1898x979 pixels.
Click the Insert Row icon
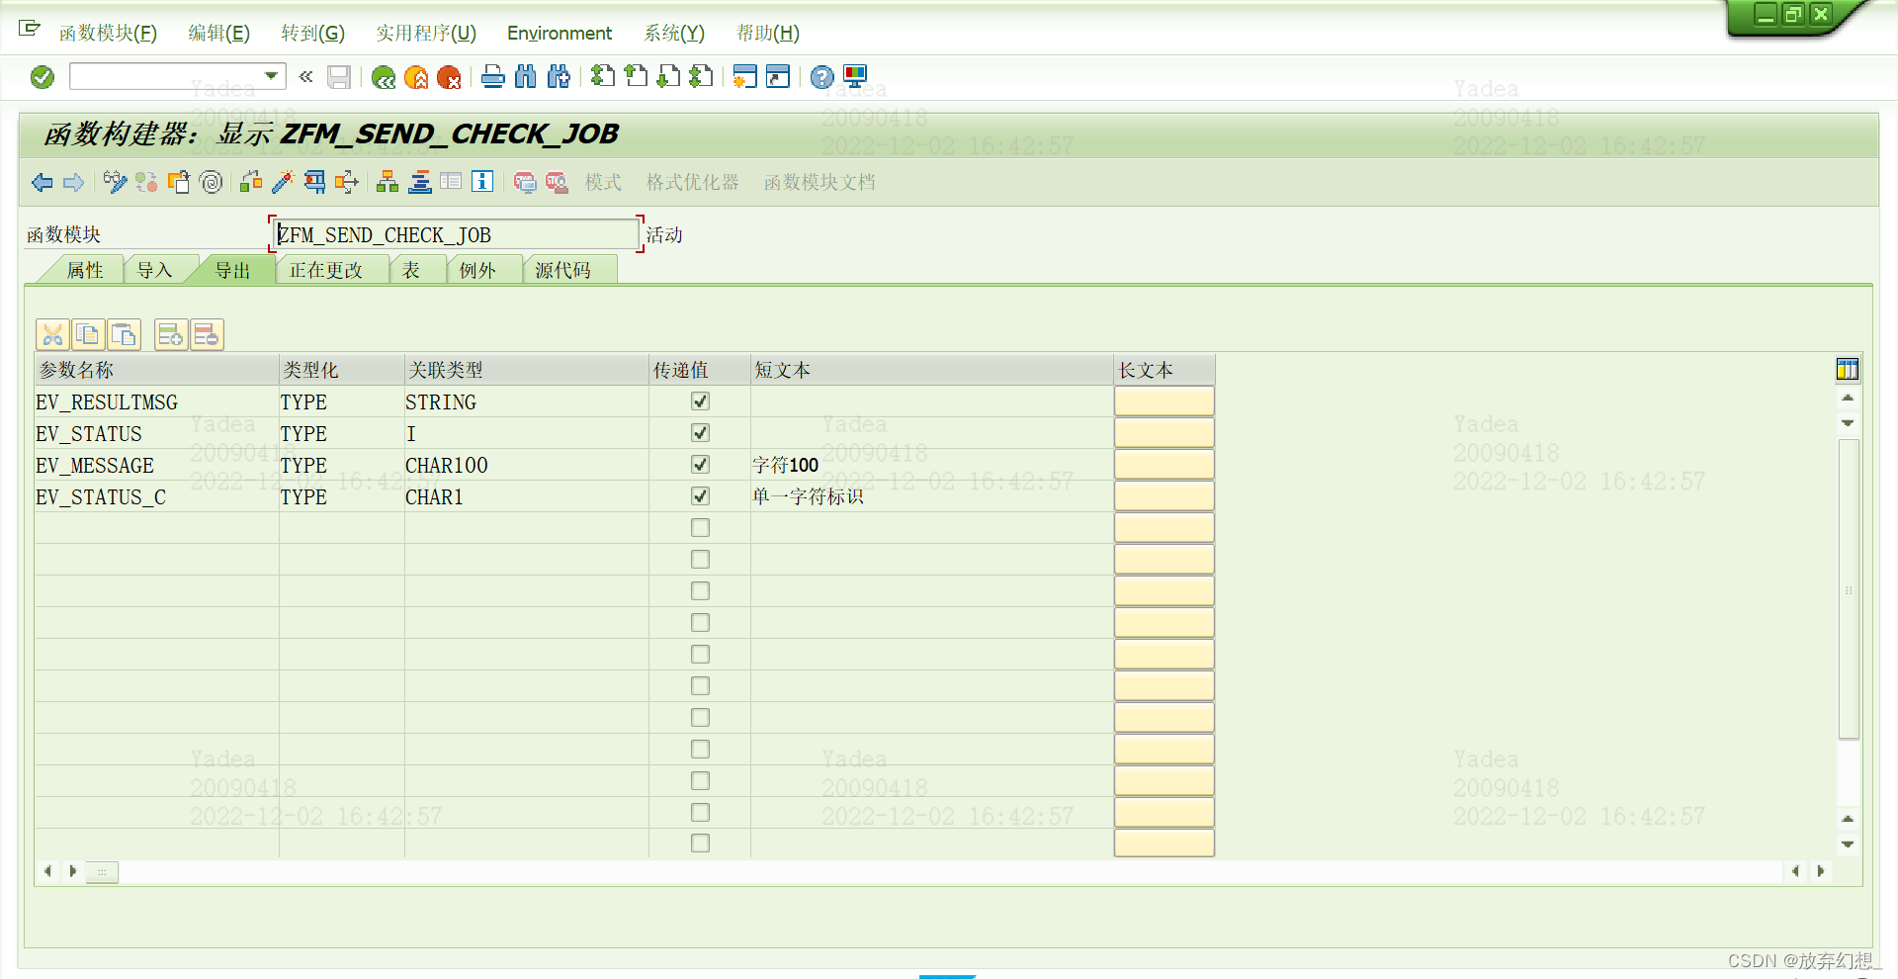point(171,335)
